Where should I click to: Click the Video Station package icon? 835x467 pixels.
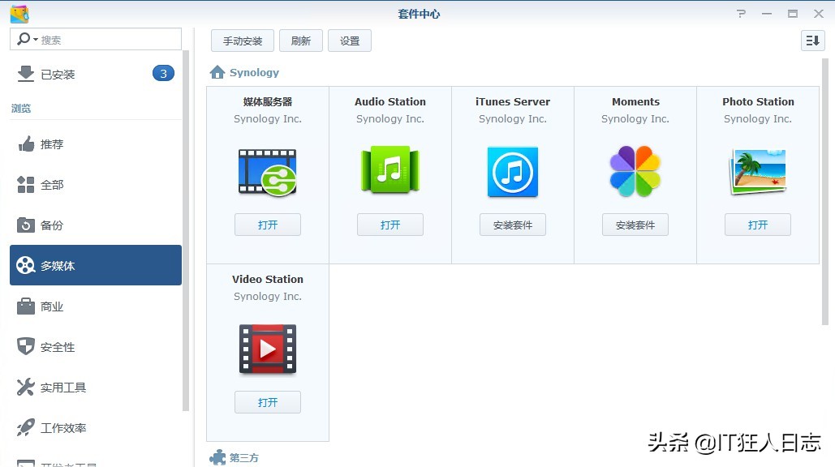(268, 349)
